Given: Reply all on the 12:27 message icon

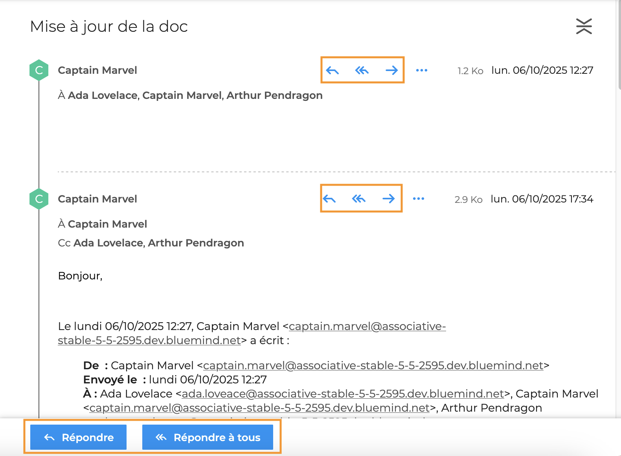Looking at the screenshot, I should pyautogui.click(x=362, y=71).
